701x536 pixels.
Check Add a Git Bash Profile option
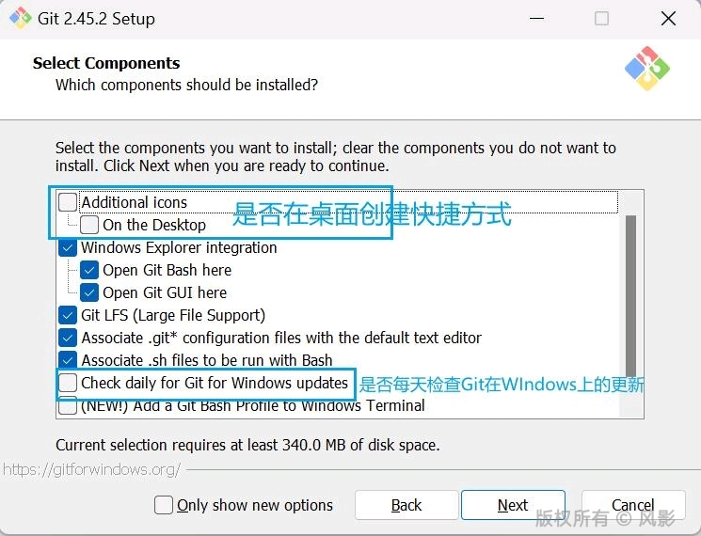[69, 406]
